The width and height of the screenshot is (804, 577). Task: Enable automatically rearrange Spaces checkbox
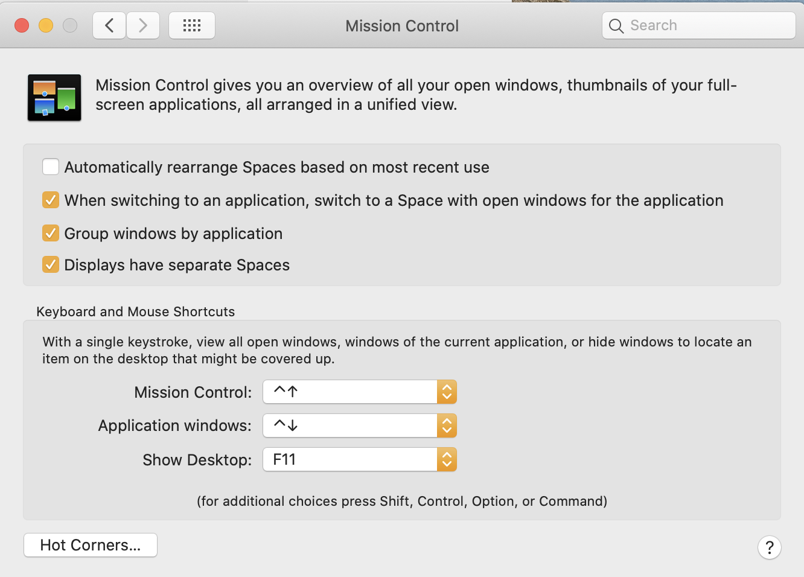point(51,167)
